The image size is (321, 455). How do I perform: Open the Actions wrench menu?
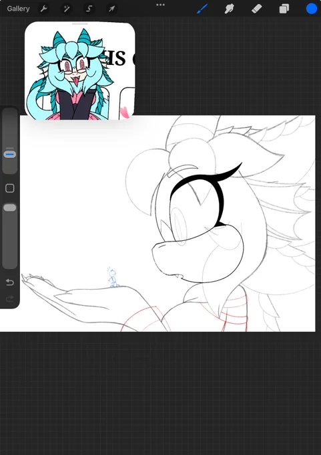coord(43,9)
